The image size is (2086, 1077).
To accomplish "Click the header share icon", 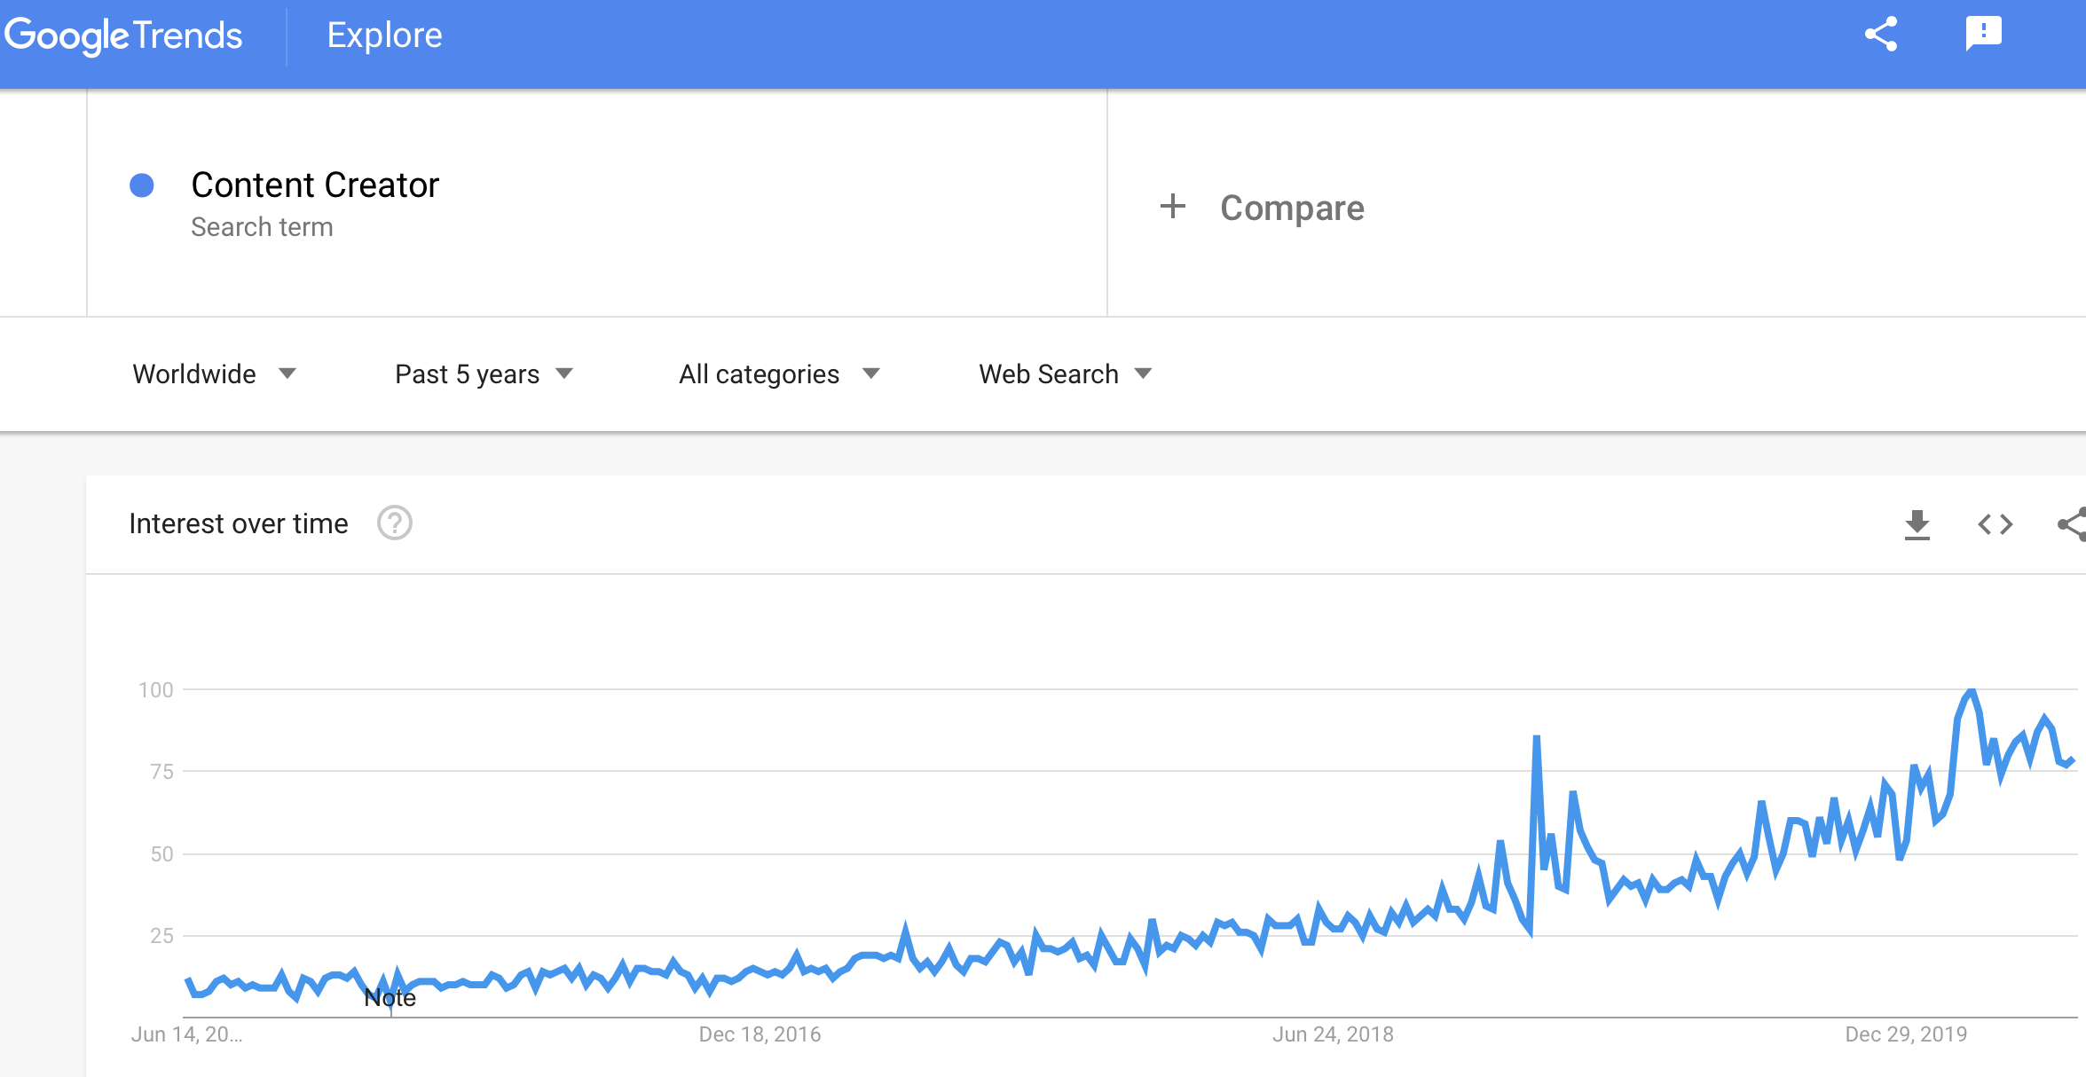I will 1881,35.
